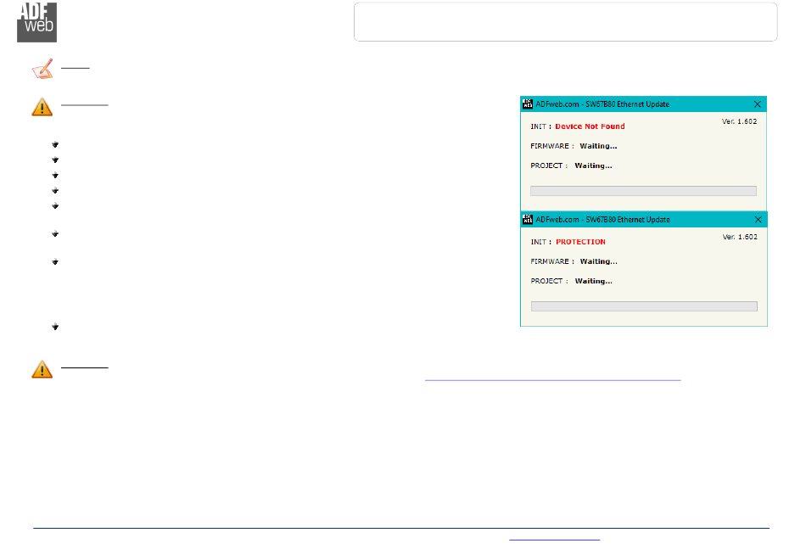The image size is (806, 555).
Task: Select the red PROTECTION status text
Action: [581, 242]
